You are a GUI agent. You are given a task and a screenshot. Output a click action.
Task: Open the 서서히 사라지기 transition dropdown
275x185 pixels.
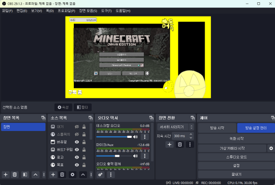[x=174, y=126]
